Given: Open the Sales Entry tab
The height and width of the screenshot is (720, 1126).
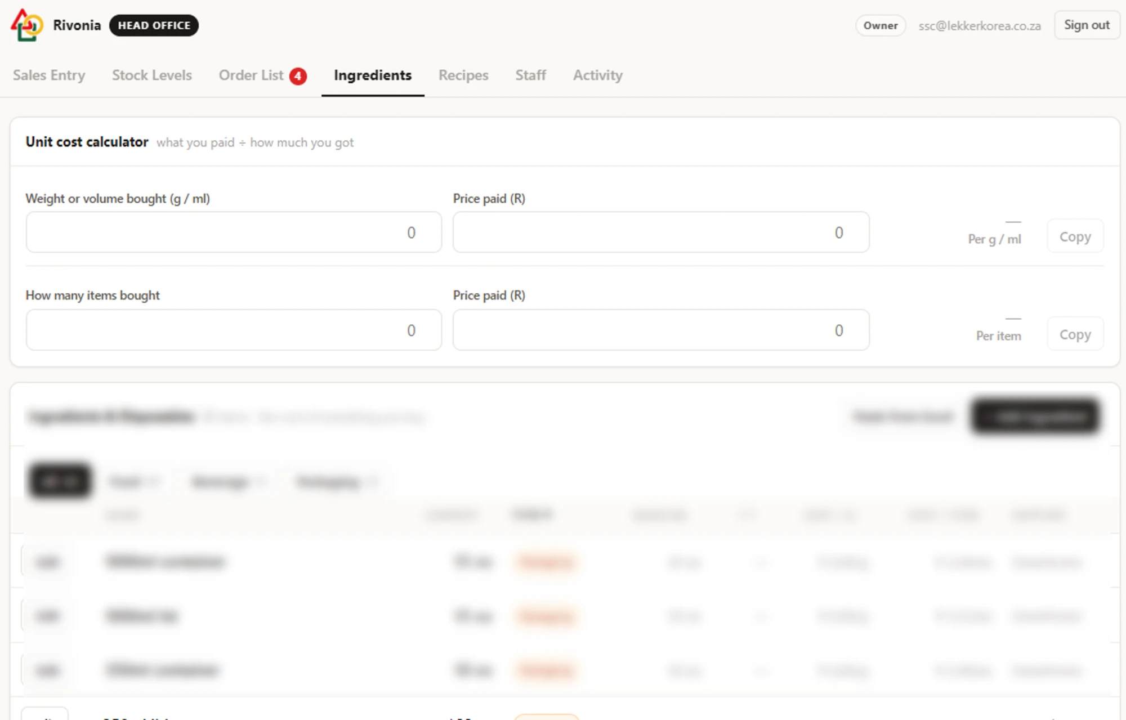Looking at the screenshot, I should pos(49,75).
